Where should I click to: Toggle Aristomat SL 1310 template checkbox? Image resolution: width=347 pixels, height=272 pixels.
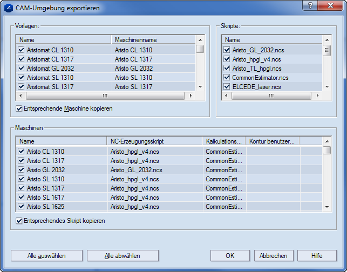pos(21,78)
